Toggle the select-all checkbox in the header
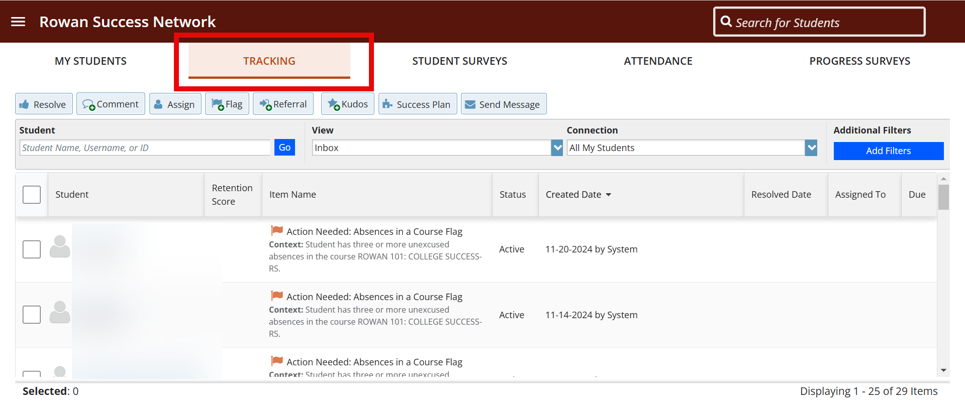This screenshot has height=415, width=965. (x=32, y=195)
